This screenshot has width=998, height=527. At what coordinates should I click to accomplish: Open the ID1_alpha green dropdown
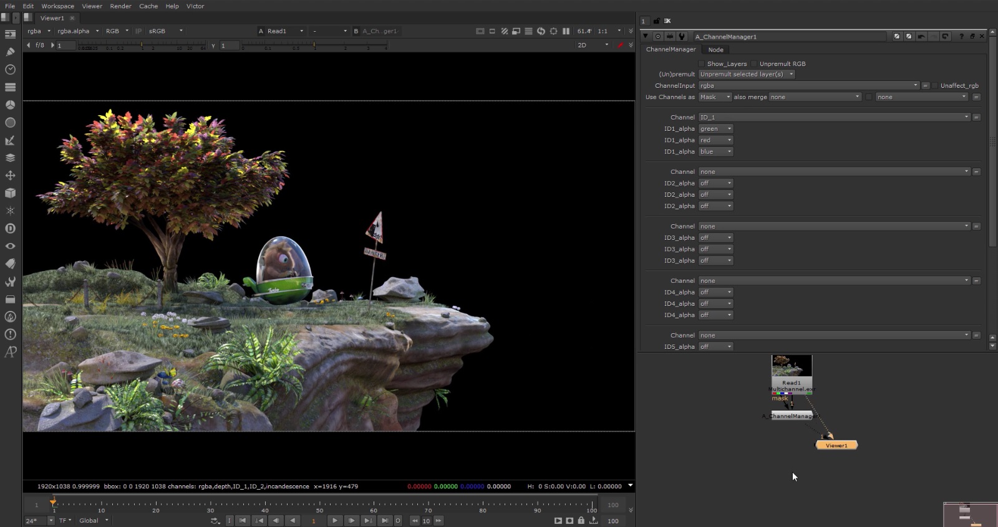click(x=715, y=129)
